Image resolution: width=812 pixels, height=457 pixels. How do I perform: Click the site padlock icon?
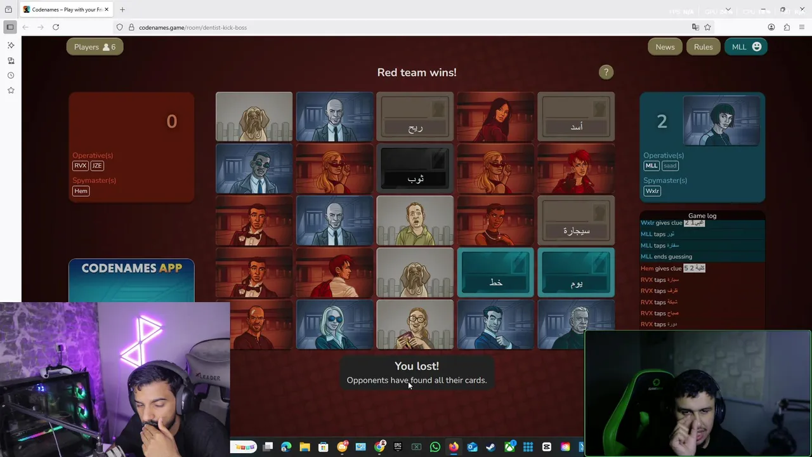(x=131, y=27)
